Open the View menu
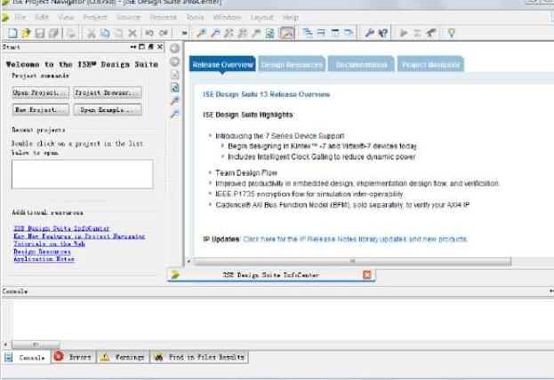This screenshot has height=380, width=554. 66,17
